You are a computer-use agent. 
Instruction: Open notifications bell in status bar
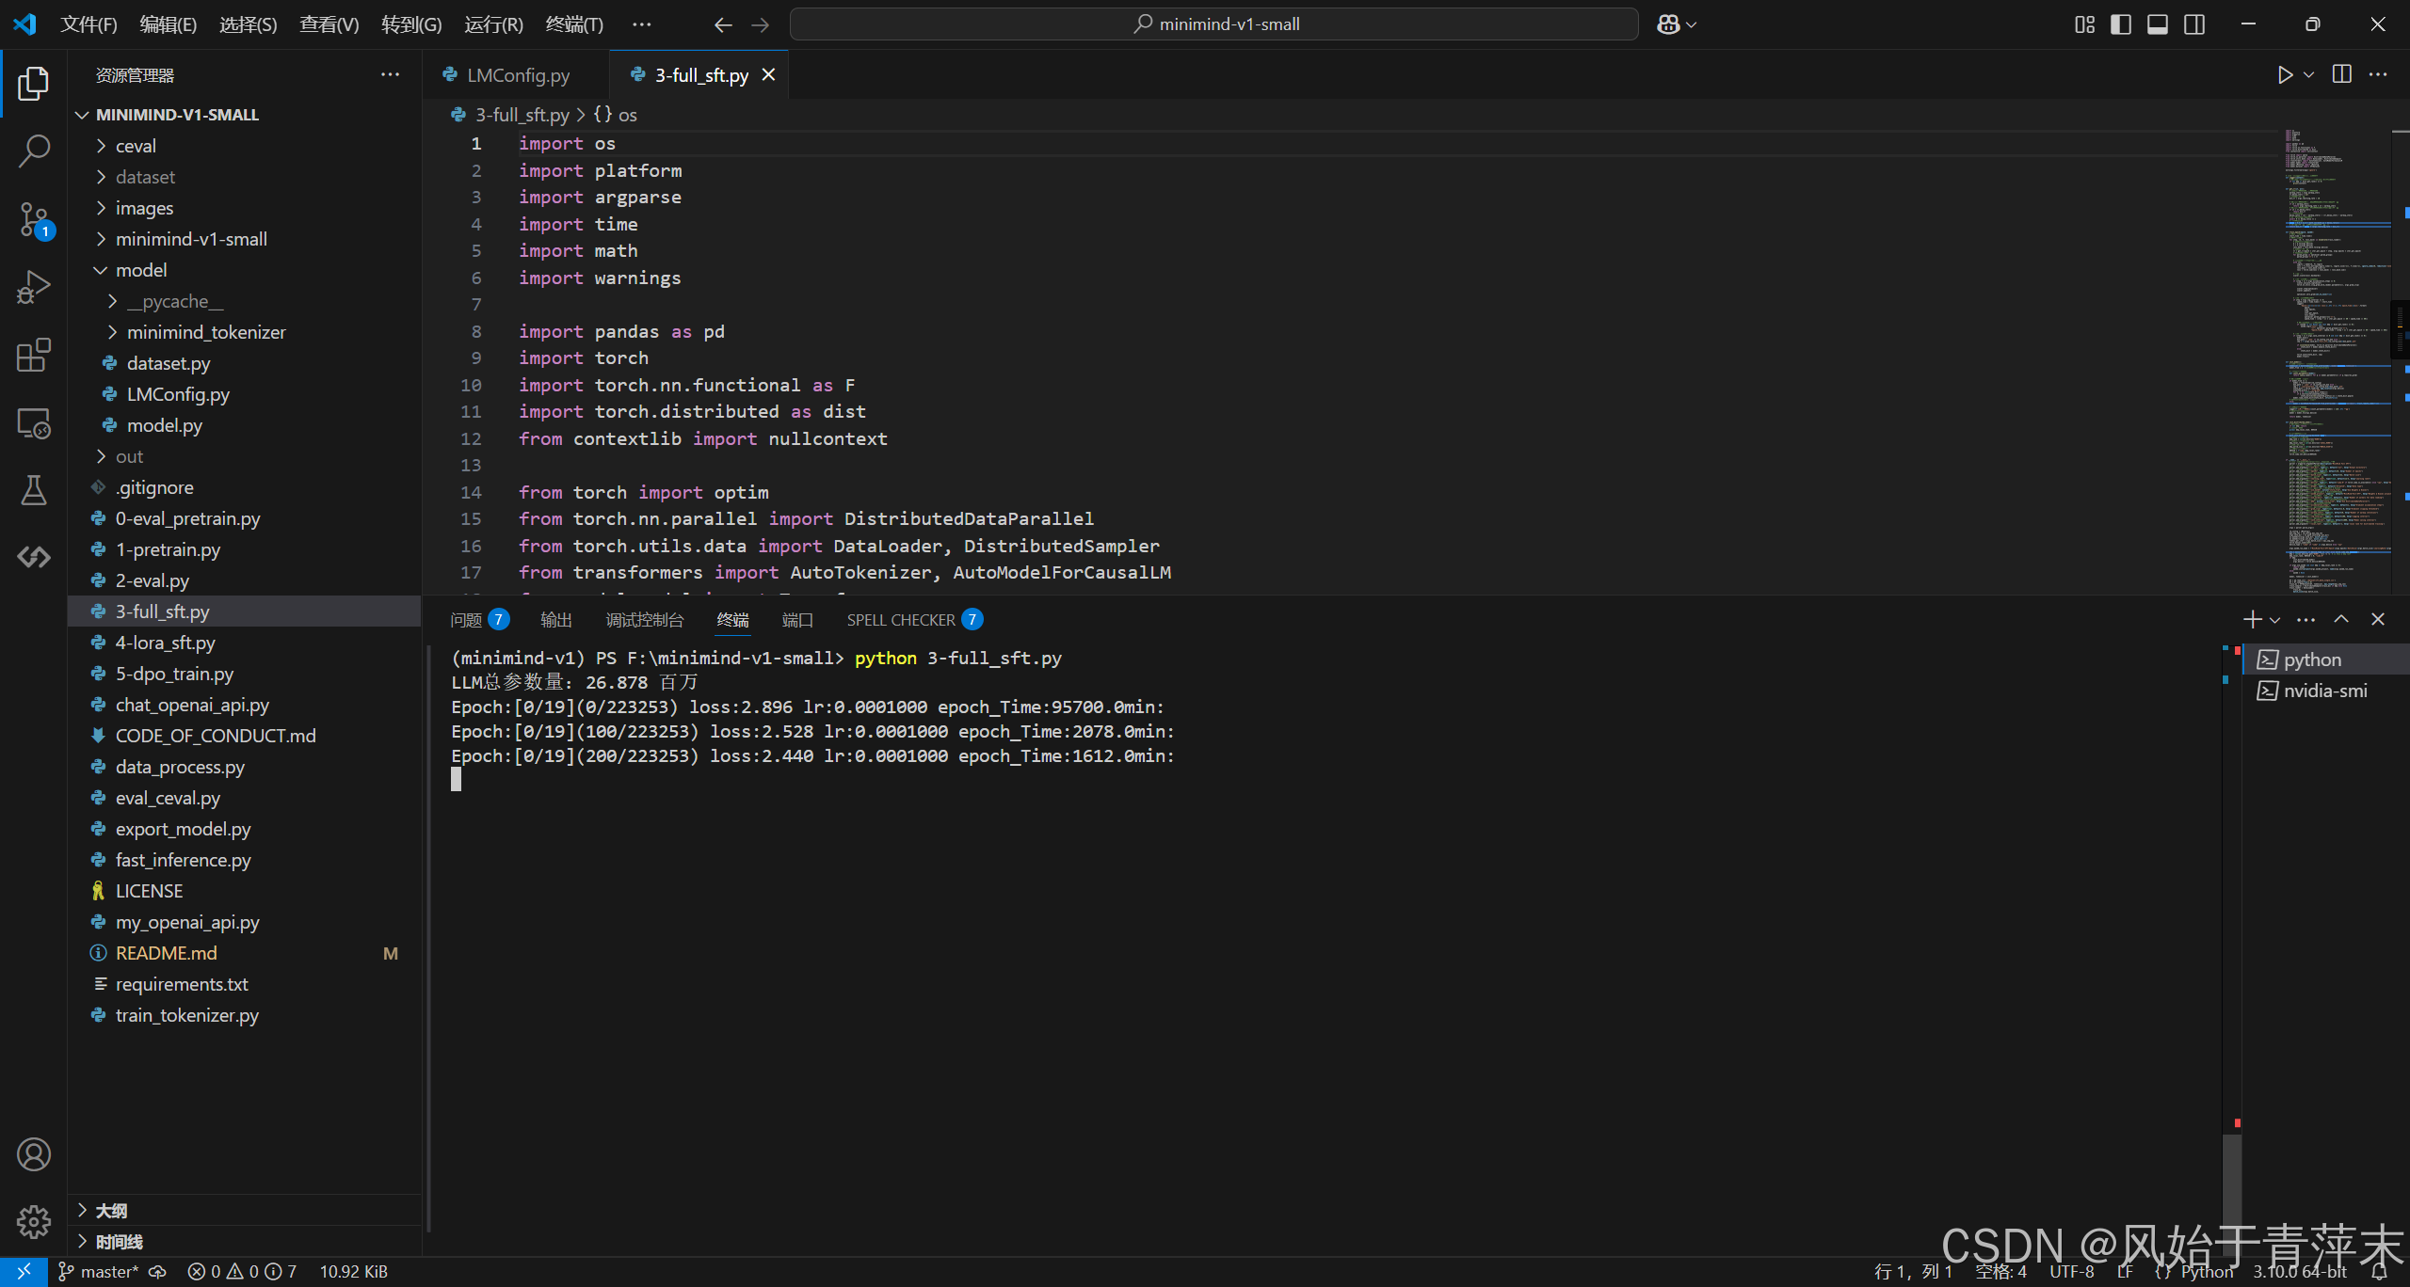coord(2379,1272)
